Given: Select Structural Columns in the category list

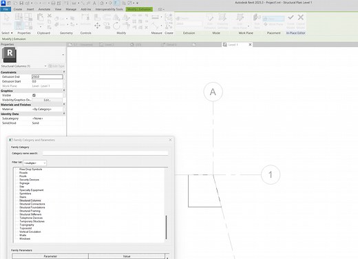Looking at the screenshot, I should point(30,200).
